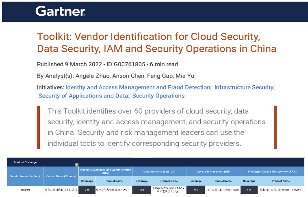Click the product name cell ending (PIAM)
Viewport: 308px width, 197px height.
[281, 190]
